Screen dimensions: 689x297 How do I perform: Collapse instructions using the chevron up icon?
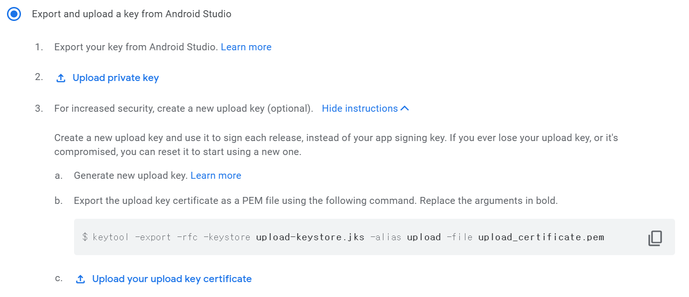(x=405, y=108)
